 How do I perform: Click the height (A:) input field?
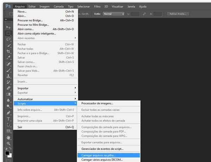coord(158,14)
